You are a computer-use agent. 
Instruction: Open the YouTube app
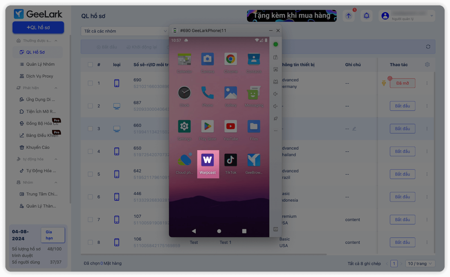pos(231,130)
